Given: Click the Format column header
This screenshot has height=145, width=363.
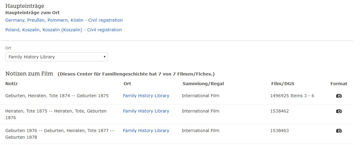Looking at the screenshot, I should pos(339,84).
